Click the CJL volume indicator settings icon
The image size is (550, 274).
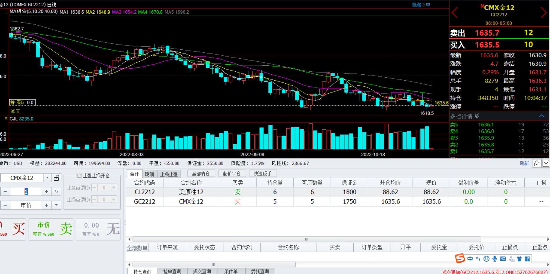[6, 119]
